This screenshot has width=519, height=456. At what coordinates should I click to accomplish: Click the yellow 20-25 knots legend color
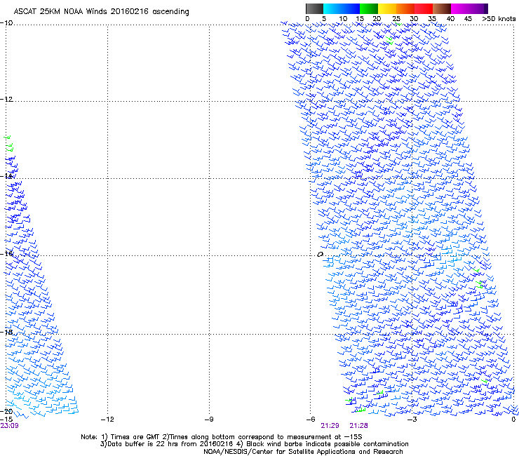click(387, 8)
